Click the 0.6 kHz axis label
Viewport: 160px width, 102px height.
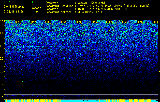coord(2,97)
